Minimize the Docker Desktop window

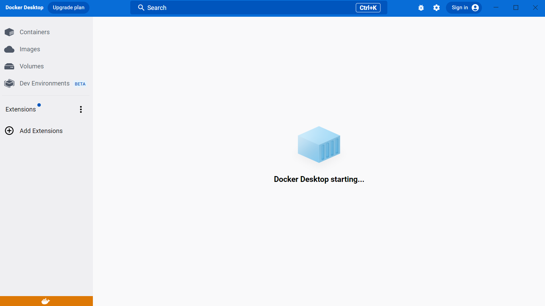click(496, 8)
